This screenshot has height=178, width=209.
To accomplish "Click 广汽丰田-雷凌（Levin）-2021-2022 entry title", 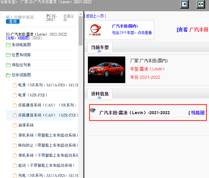I will (134, 113).
